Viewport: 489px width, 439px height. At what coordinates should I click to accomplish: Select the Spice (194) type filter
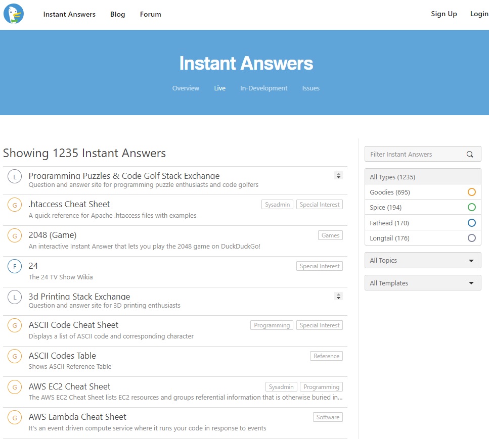tap(422, 208)
